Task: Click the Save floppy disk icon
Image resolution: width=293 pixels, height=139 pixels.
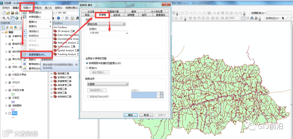Action: coord(12,13)
